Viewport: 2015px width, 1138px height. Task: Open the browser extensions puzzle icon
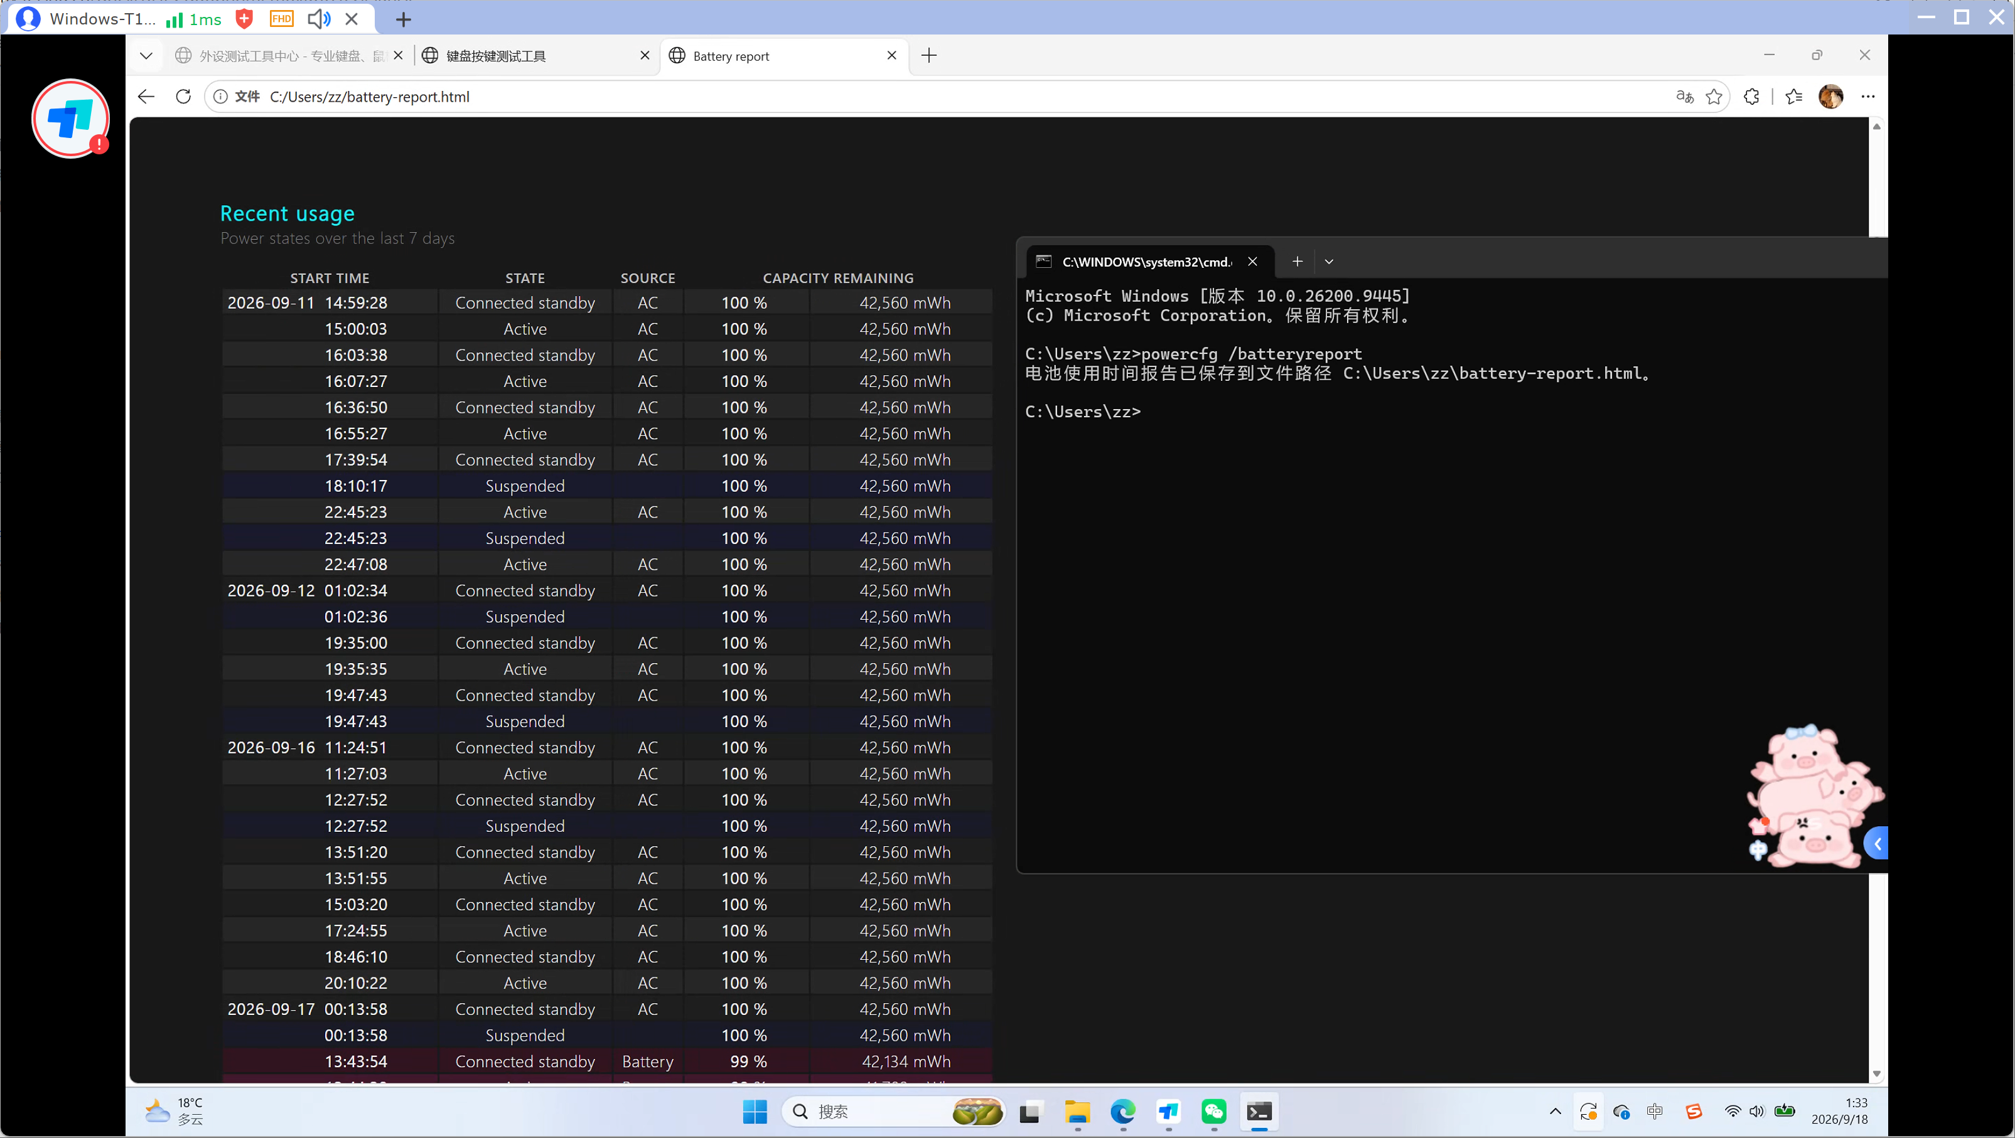click(x=1751, y=96)
